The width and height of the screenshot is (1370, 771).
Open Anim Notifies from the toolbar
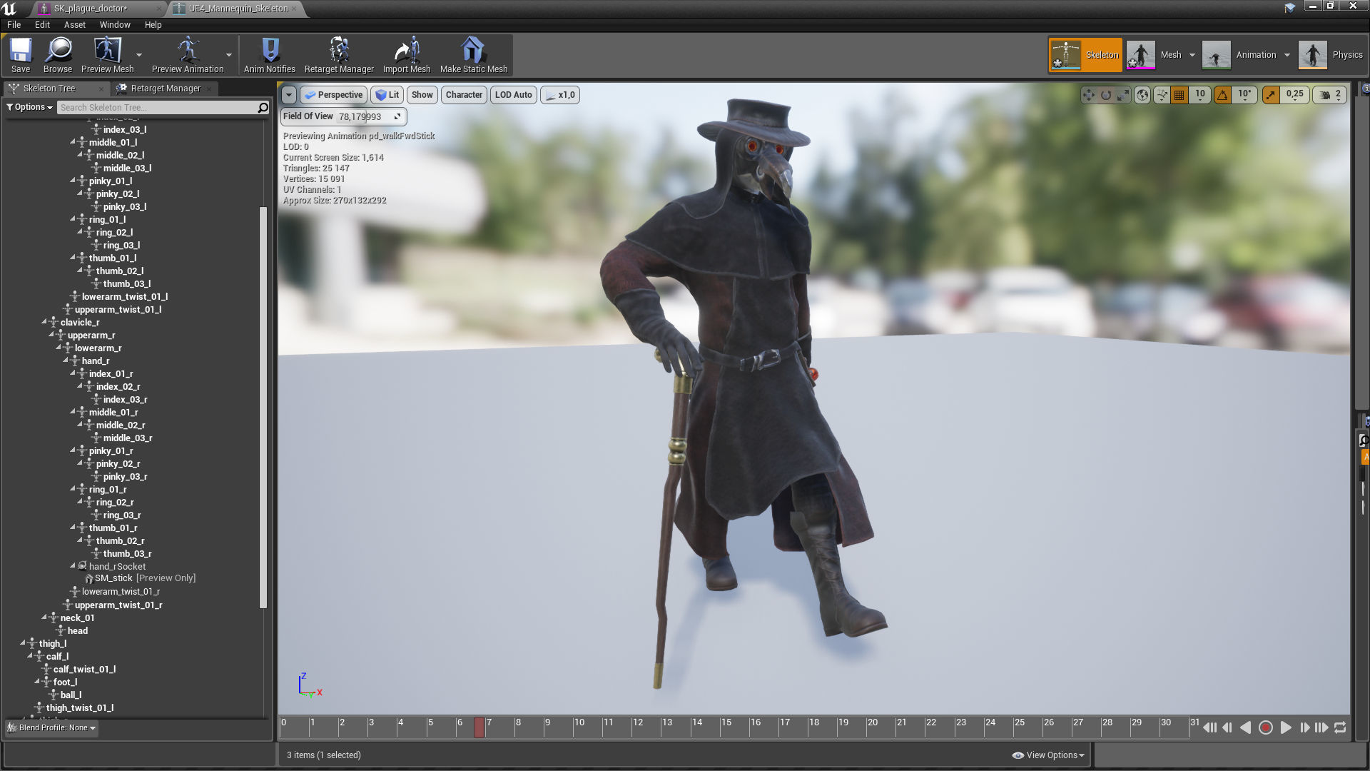click(x=270, y=55)
